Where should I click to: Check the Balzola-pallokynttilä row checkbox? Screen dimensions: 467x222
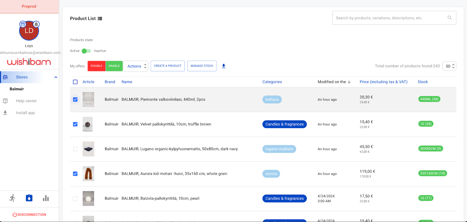tap(75, 198)
